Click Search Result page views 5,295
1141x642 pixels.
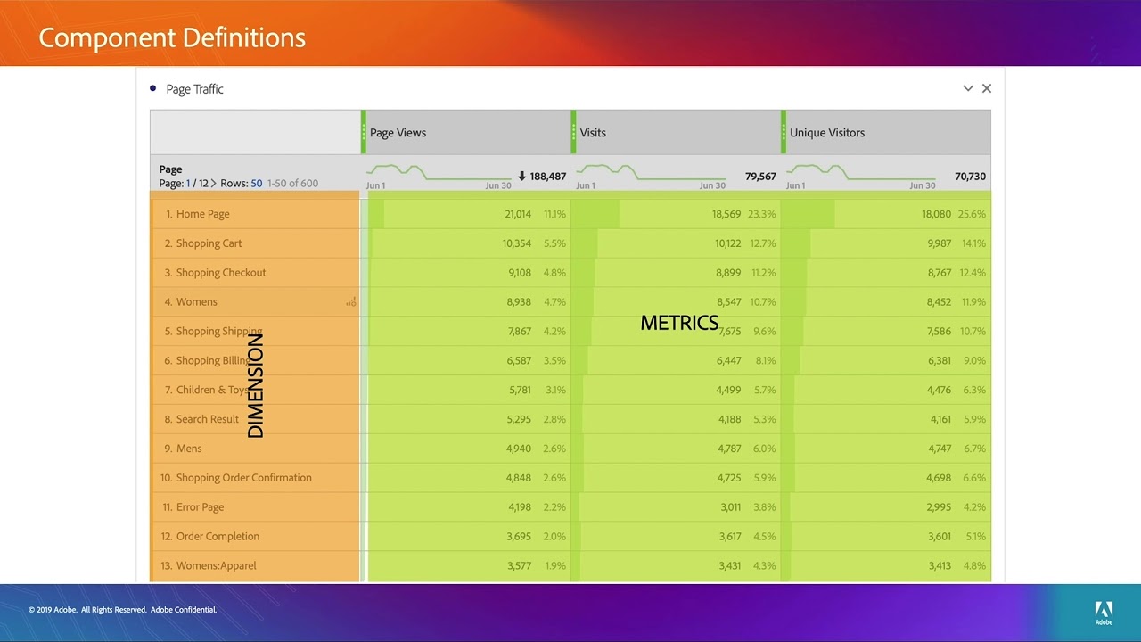(x=519, y=419)
